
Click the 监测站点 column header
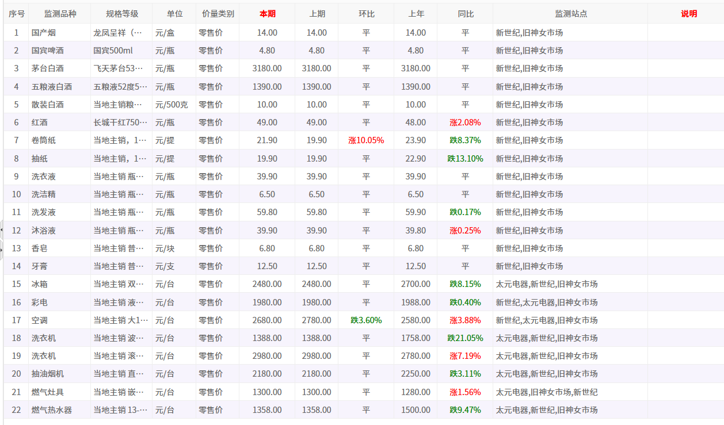tap(570, 14)
